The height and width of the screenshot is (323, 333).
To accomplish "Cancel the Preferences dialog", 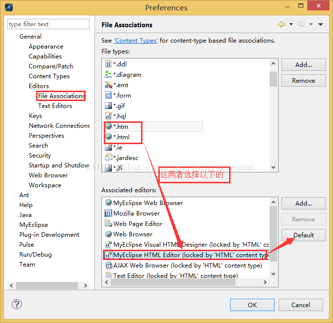I will [300, 305].
